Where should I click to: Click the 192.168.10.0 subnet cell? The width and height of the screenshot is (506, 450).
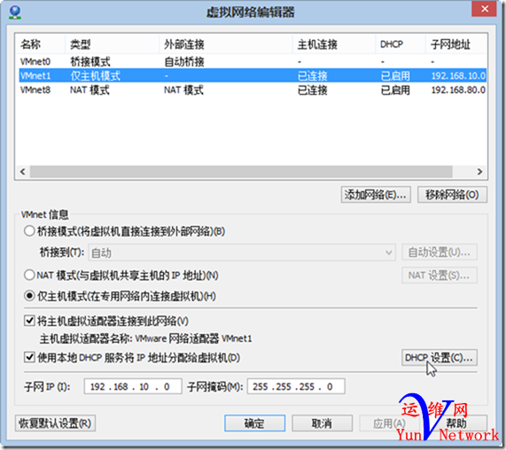[458, 76]
